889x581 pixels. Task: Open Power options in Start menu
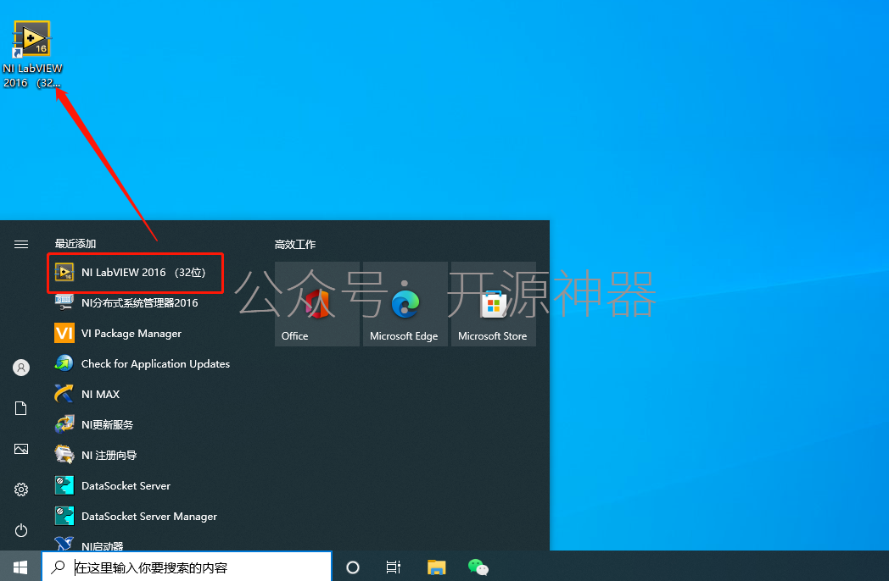click(x=21, y=530)
